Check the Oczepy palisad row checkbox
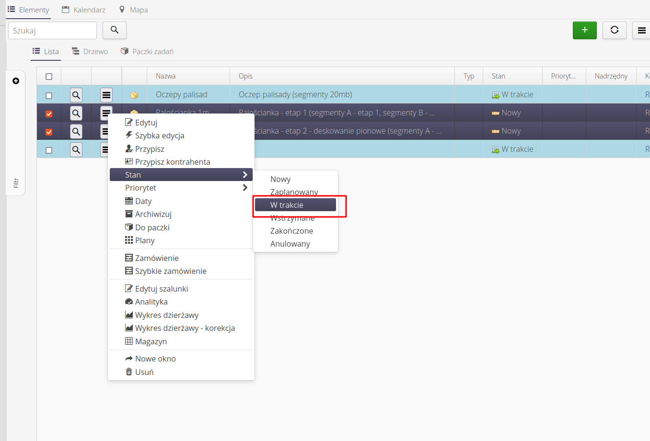Screen dimensions: 650x441 (49, 95)
